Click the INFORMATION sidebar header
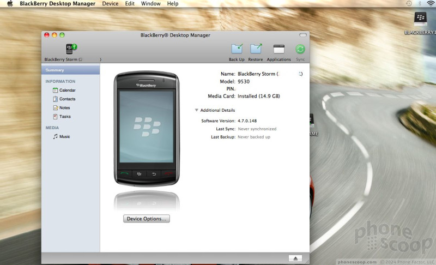The image size is (436, 265). pyautogui.click(x=60, y=81)
